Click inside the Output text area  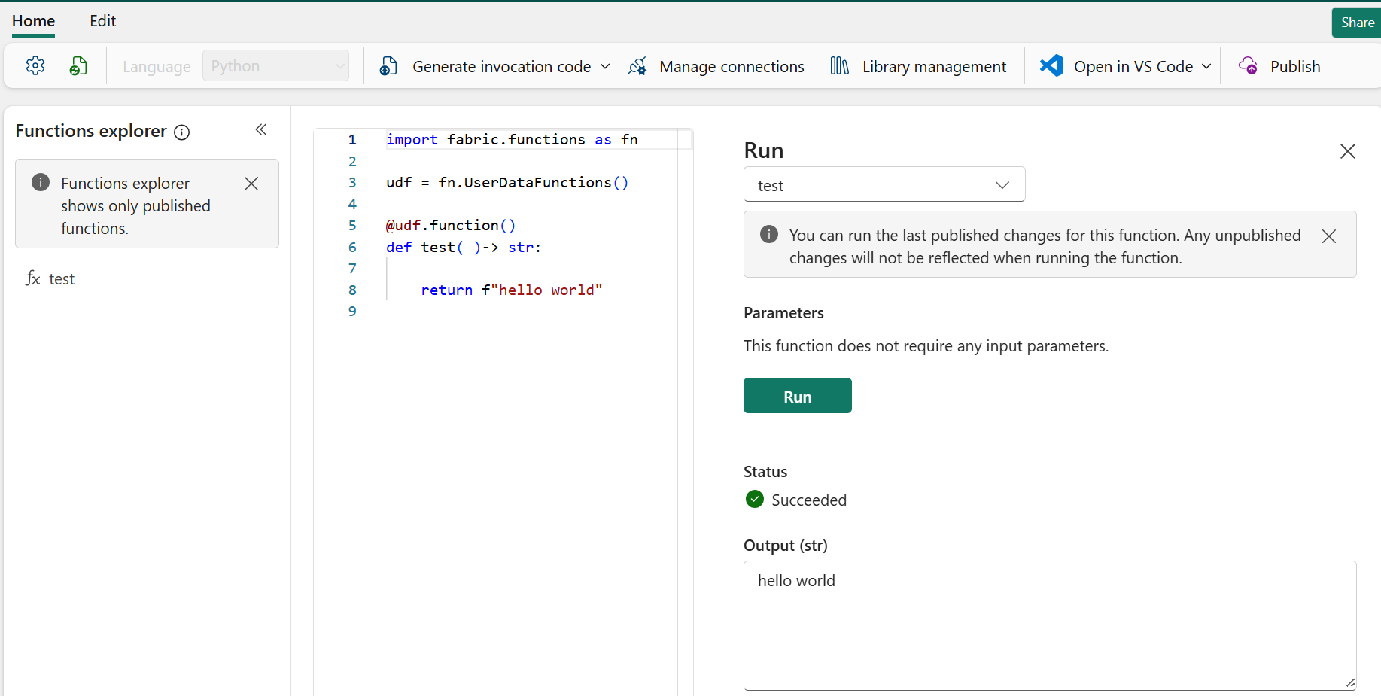tap(1049, 625)
